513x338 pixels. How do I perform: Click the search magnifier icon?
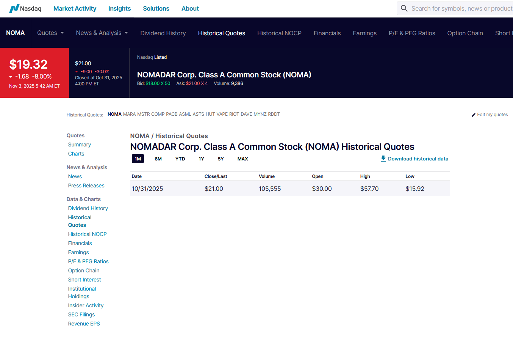coord(404,8)
